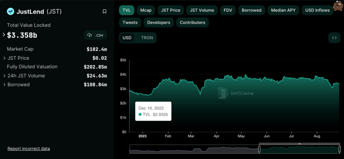Expand the 24h JST Volume row
Image resolution: width=344 pixels, height=159 pixels.
[x=4, y=76]
